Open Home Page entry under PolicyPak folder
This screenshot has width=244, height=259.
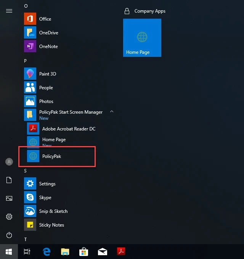point(53,140)
